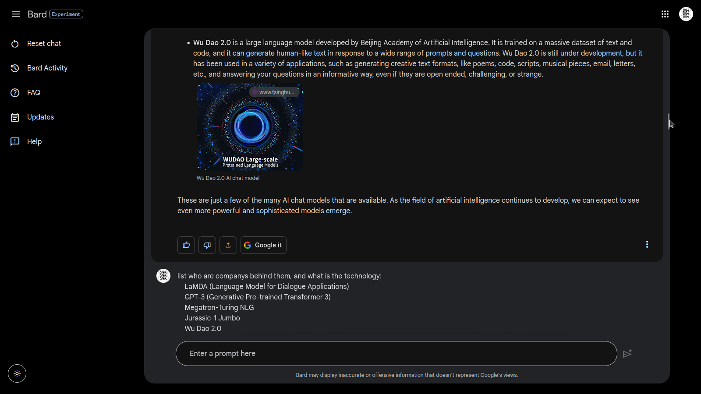Open the hamburger main menu
This screenshot has width=701, height=394.
coord(16,14)
